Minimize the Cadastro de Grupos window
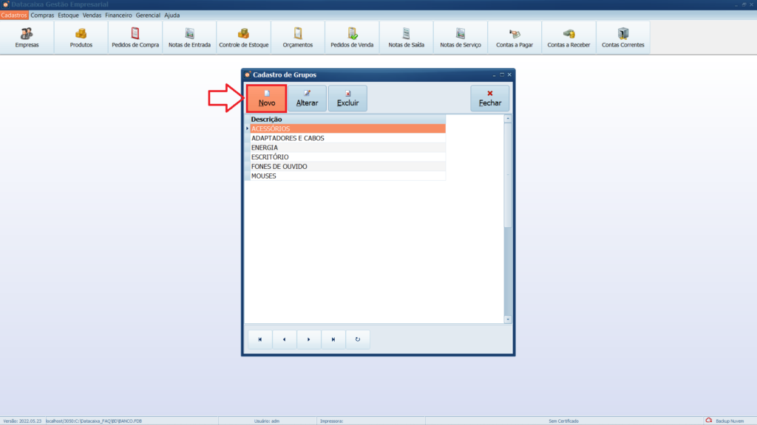 [x=494, y=75]
